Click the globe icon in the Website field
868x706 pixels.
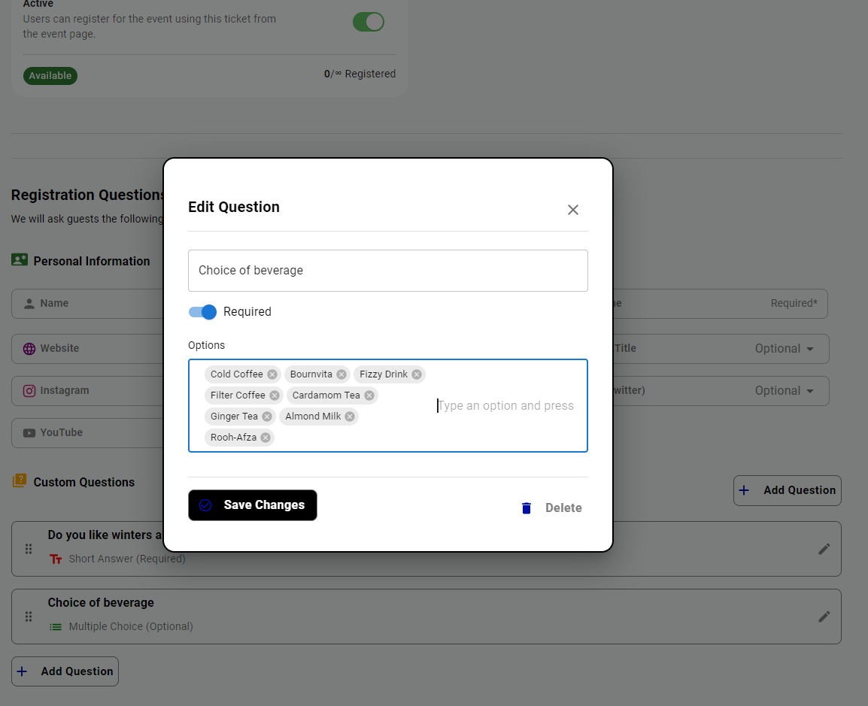29,348
